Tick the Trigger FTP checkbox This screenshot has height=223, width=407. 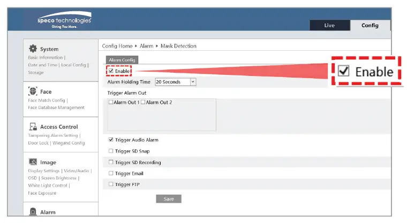point(111,184)
